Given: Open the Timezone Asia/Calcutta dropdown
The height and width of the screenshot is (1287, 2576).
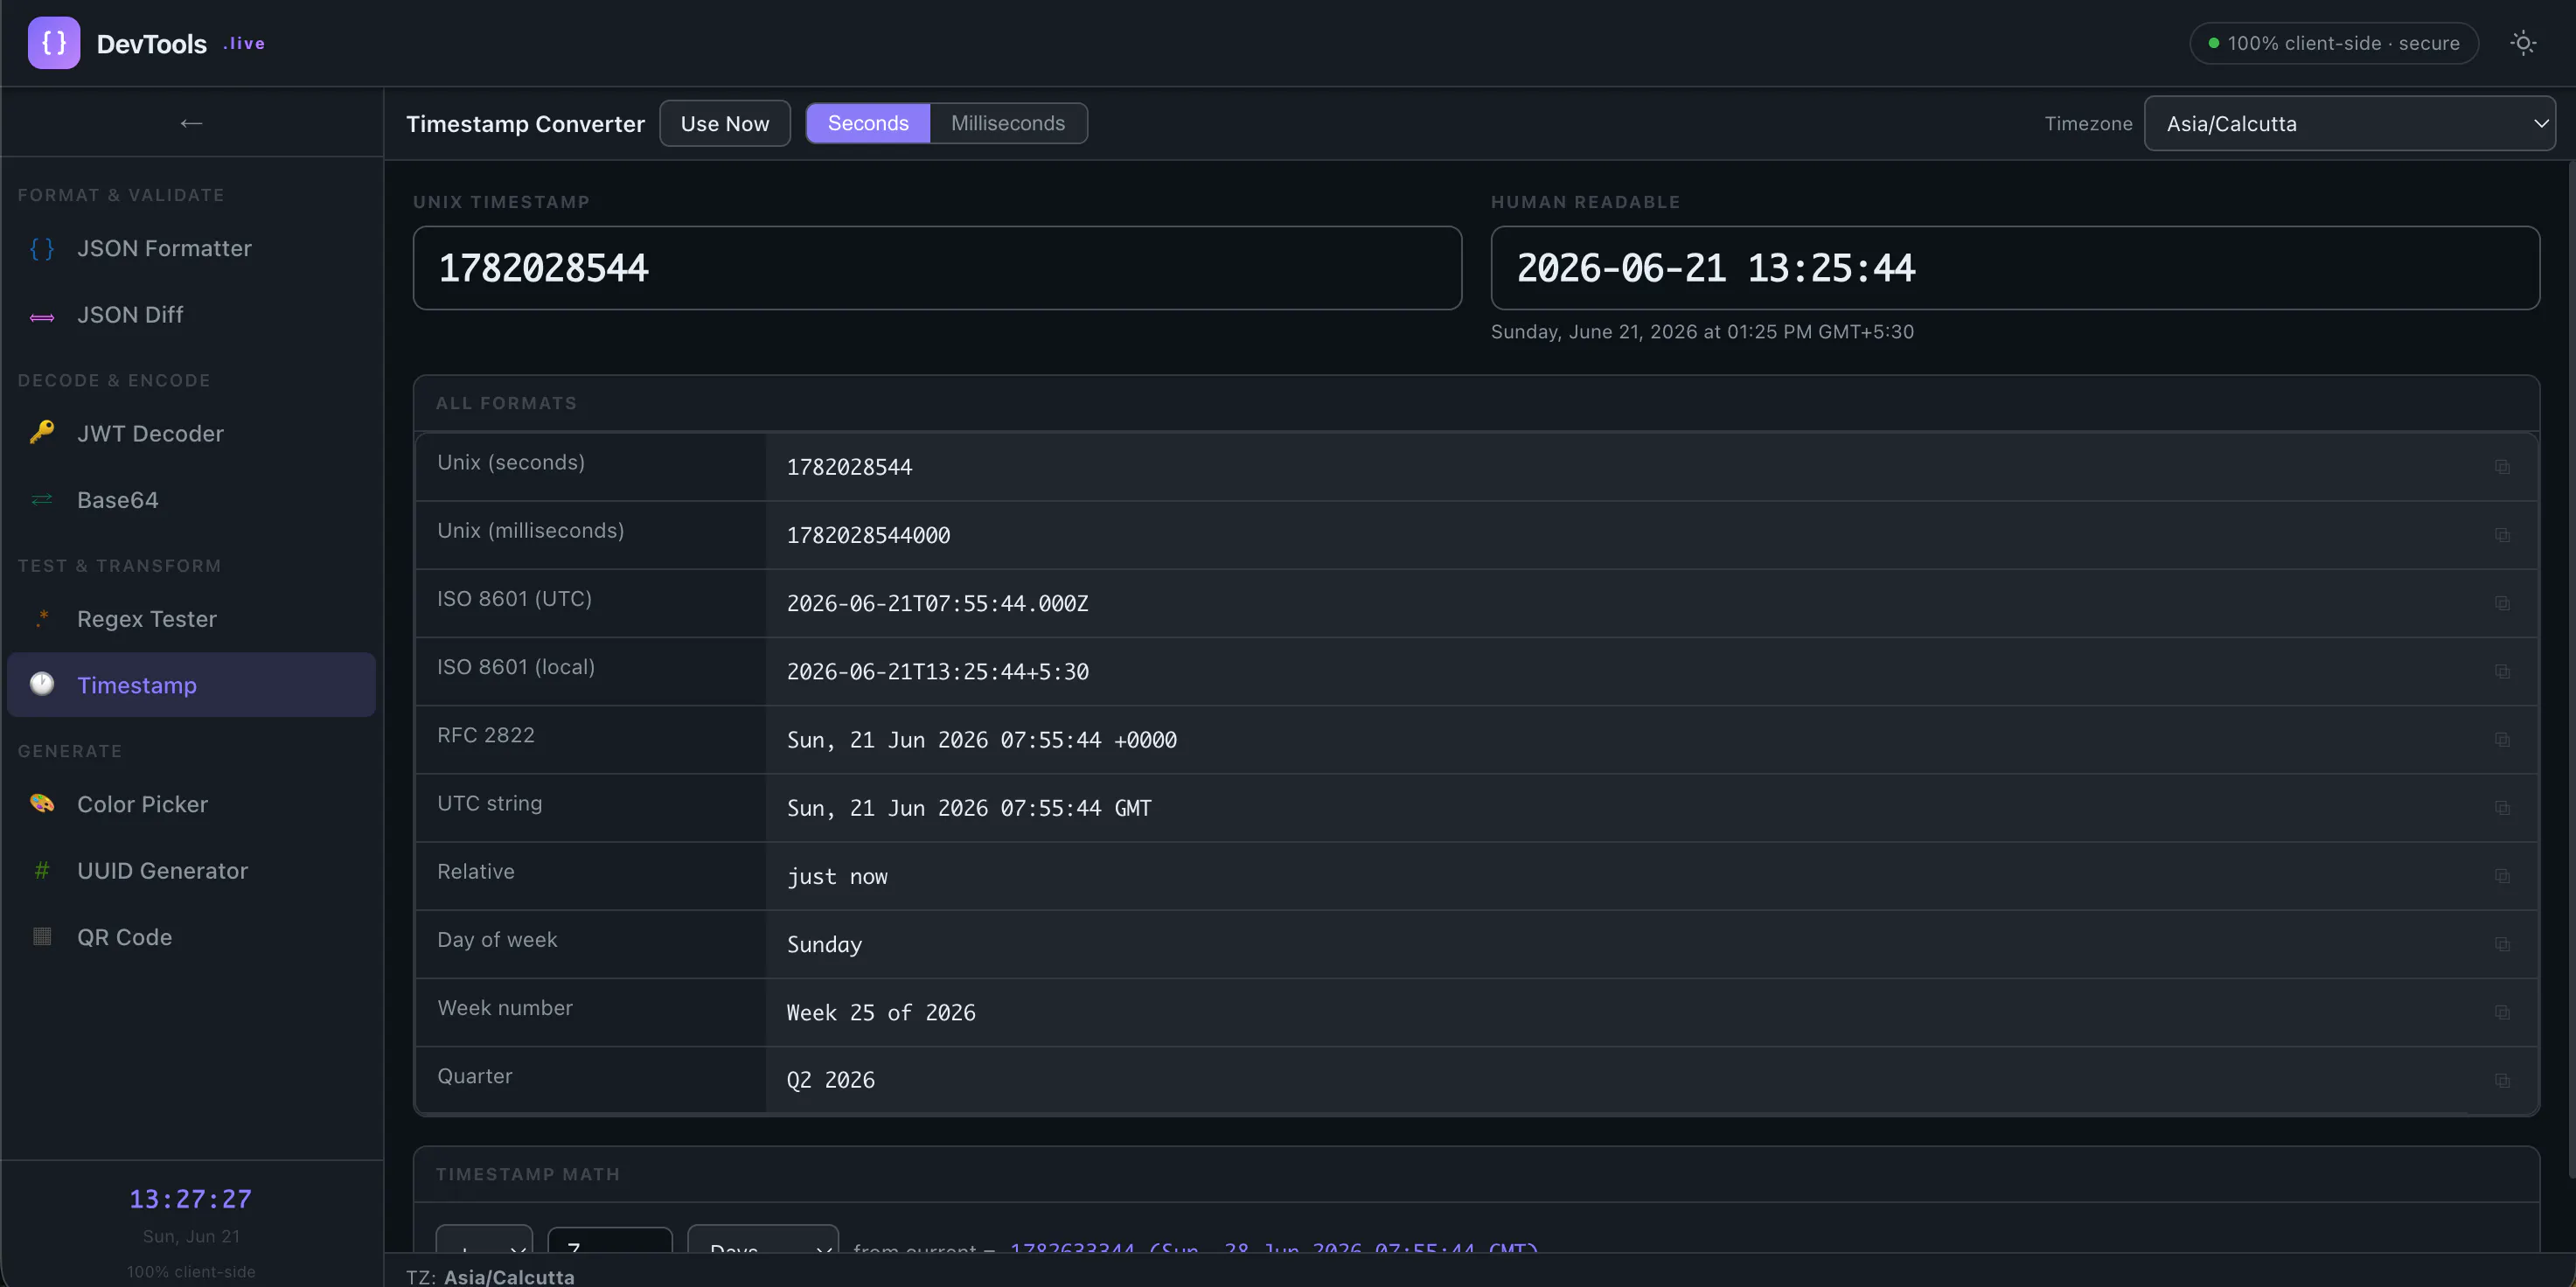Looking at the screenshot, I should click(x=2349, y=124).
